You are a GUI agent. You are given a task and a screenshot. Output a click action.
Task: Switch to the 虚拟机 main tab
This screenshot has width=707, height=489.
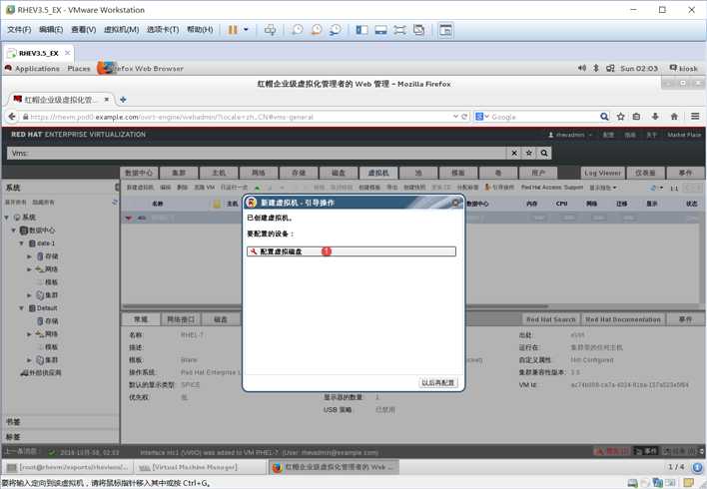378,173
